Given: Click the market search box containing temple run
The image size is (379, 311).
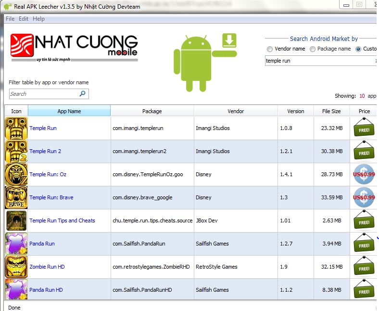Looking at the screenshot, I should coord(321,61).
